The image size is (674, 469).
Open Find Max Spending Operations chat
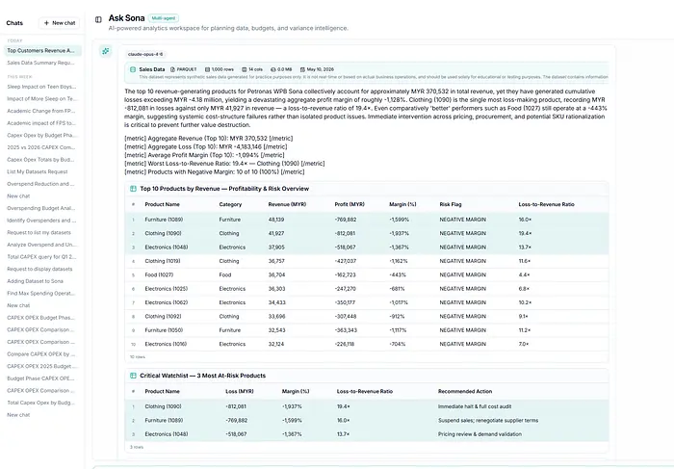click(x=42, y=294)
